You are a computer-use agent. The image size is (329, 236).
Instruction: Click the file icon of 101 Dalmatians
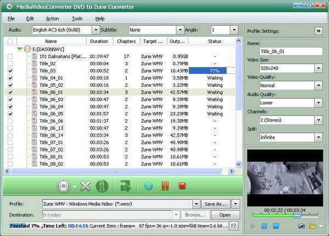(35, 57)
